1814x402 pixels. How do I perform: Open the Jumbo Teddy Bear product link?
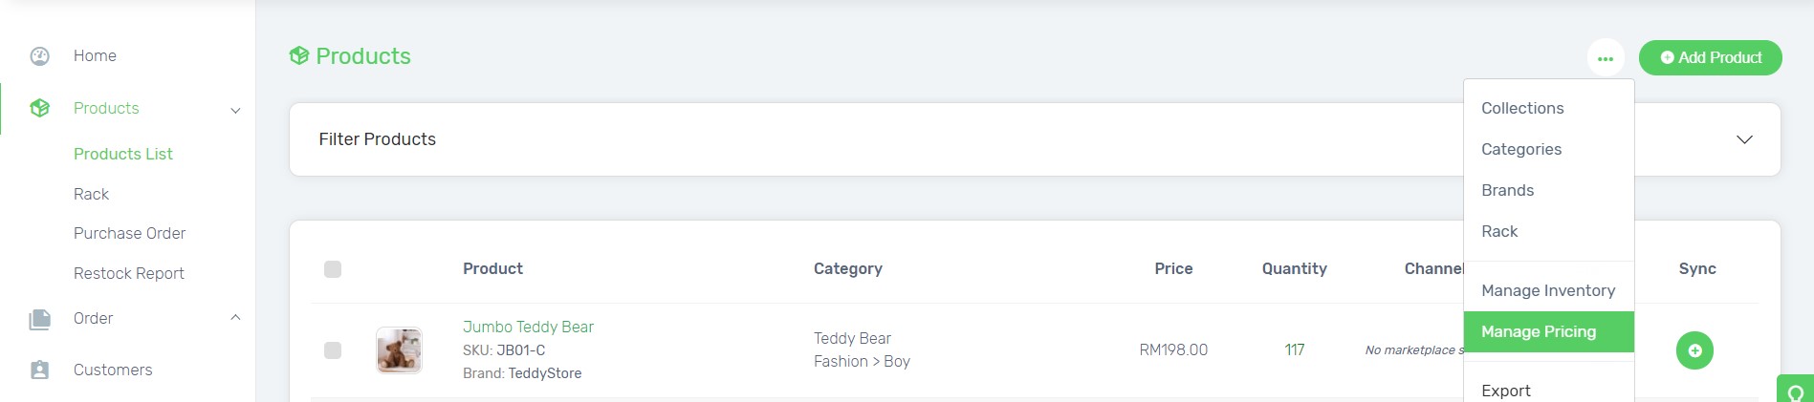pyautogui.click(x=528, y=328)
